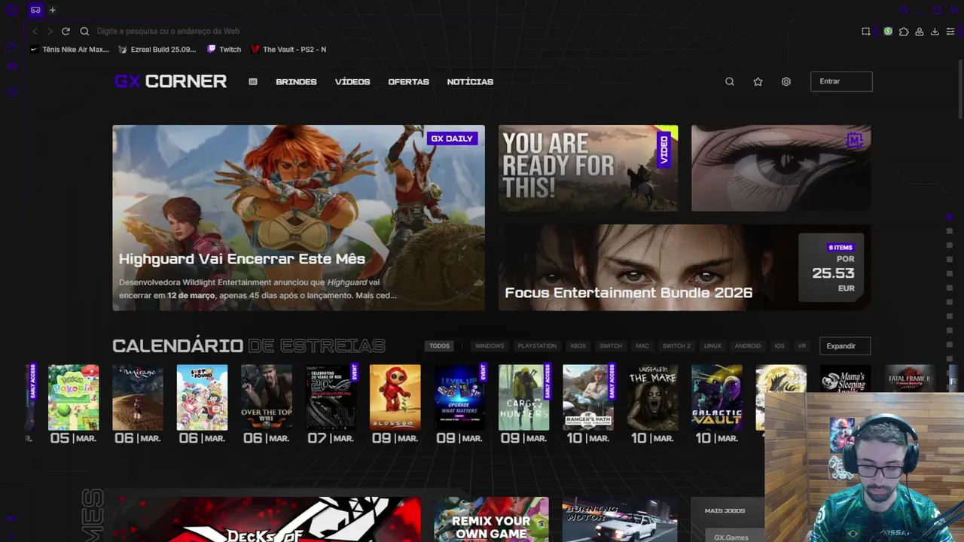
Task: Open the Burning Motor game tile
Action: [619, 519]
